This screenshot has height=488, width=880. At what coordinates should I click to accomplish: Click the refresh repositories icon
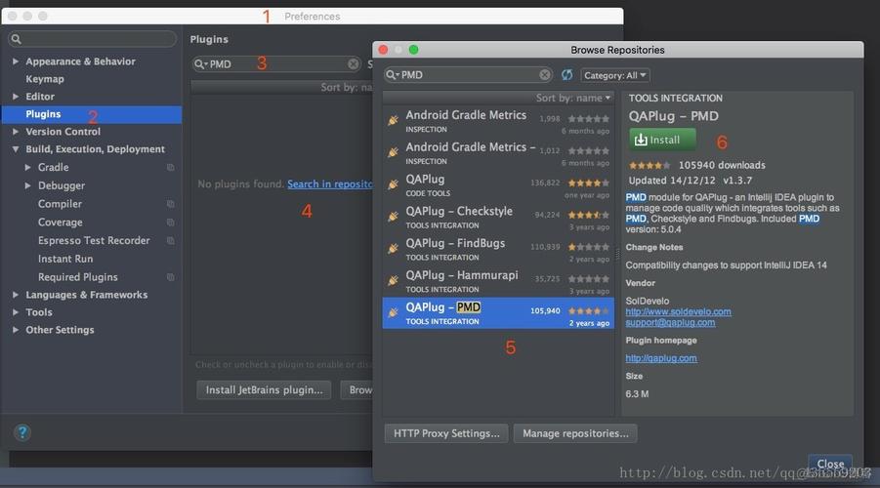coord(566,74)
